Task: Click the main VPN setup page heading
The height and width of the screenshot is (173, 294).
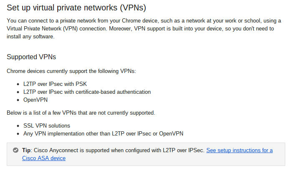Action: (76, 8)
